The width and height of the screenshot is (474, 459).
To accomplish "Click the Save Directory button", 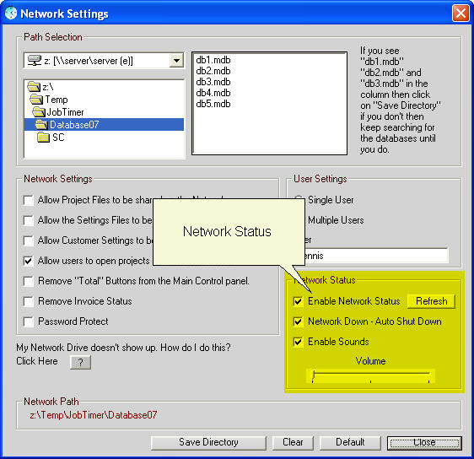I will pos(208,442).
